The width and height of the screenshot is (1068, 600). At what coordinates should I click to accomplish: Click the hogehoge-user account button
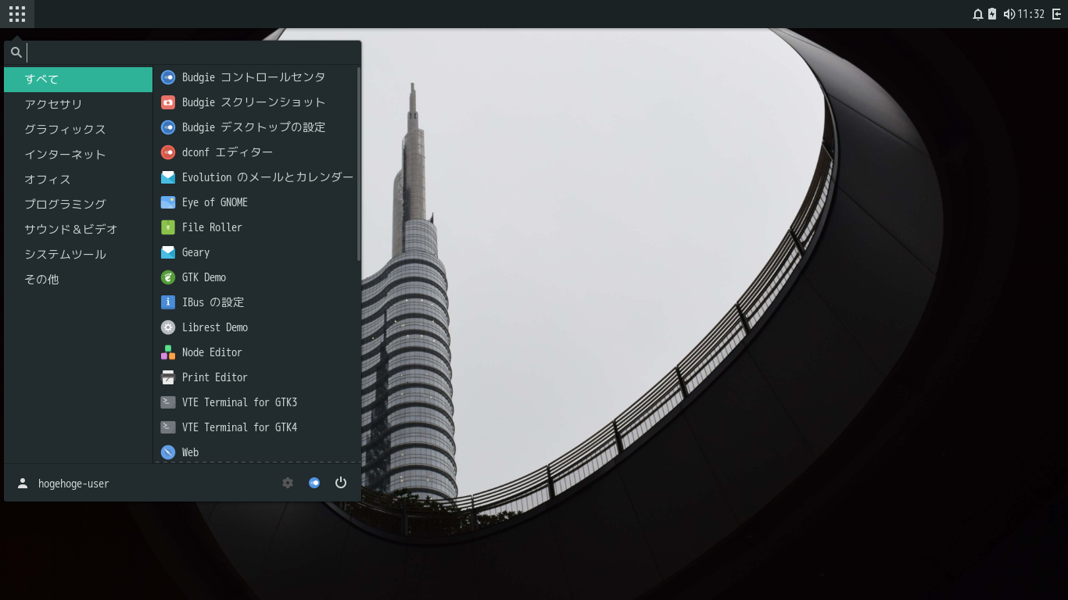coord(63,484)
